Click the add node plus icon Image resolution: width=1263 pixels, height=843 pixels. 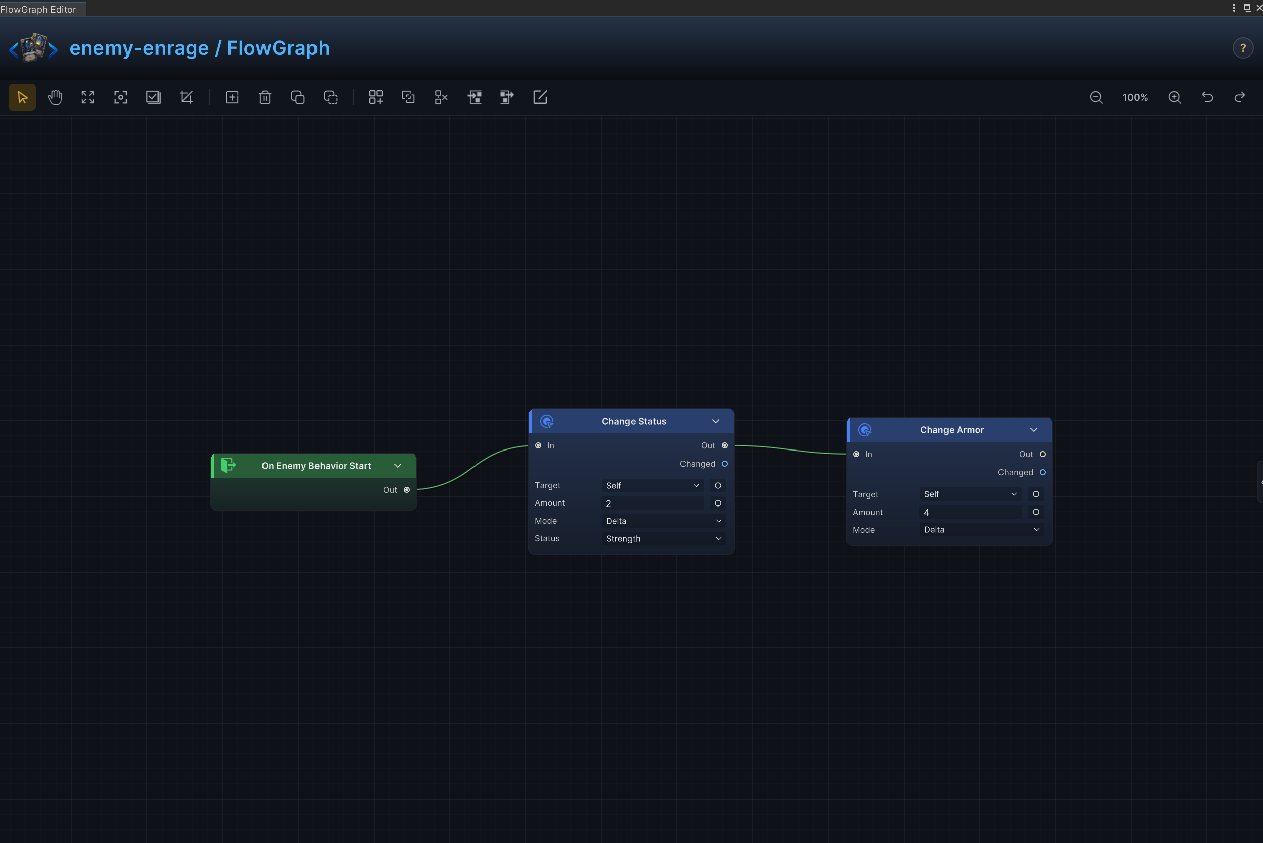click(232, 97)
